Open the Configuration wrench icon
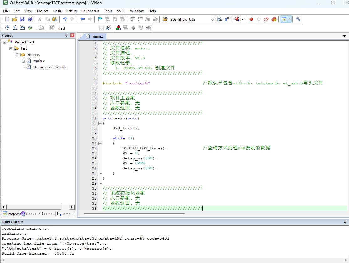This screenshot has height=263, width=349. (298, 19)
